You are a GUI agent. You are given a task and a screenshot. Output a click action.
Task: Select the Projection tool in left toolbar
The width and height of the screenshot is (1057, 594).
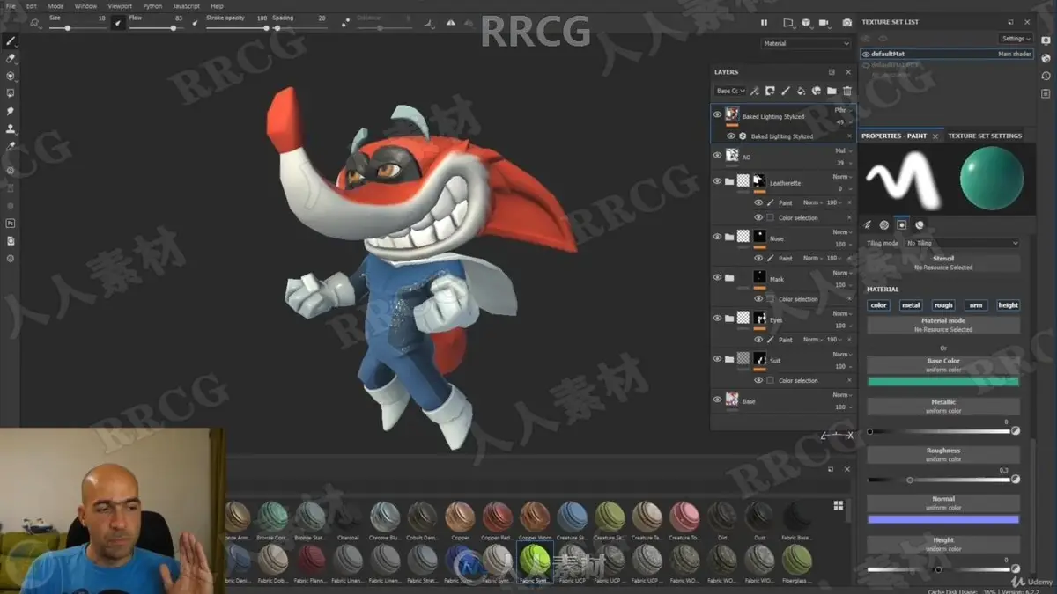click(x=11, y=76)
